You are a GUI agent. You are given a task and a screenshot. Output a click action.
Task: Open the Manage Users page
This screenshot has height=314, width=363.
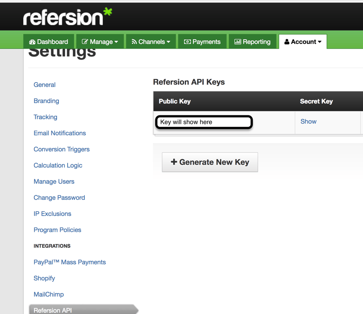pos(54,182)
